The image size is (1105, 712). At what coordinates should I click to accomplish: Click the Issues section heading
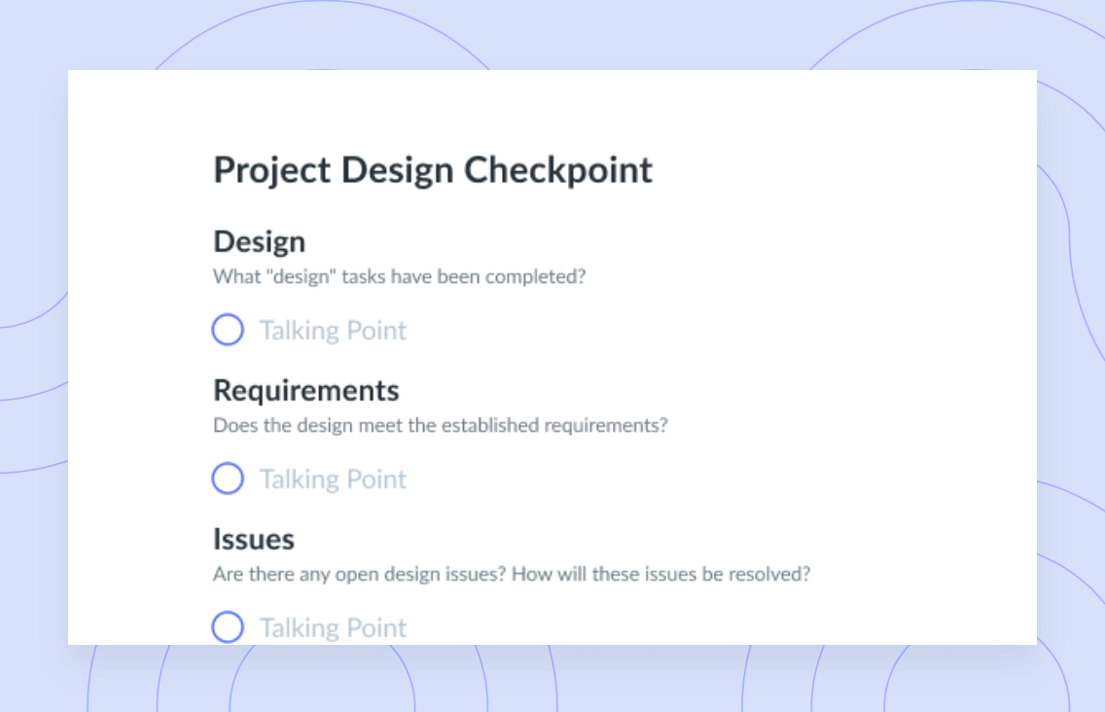[x=254, y=539]
